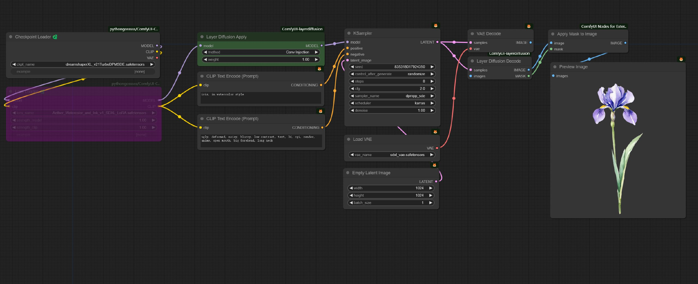698x284 pixels.
Task: Collapse the Apply Mask to Image node via dot
Action: point(553,34)
